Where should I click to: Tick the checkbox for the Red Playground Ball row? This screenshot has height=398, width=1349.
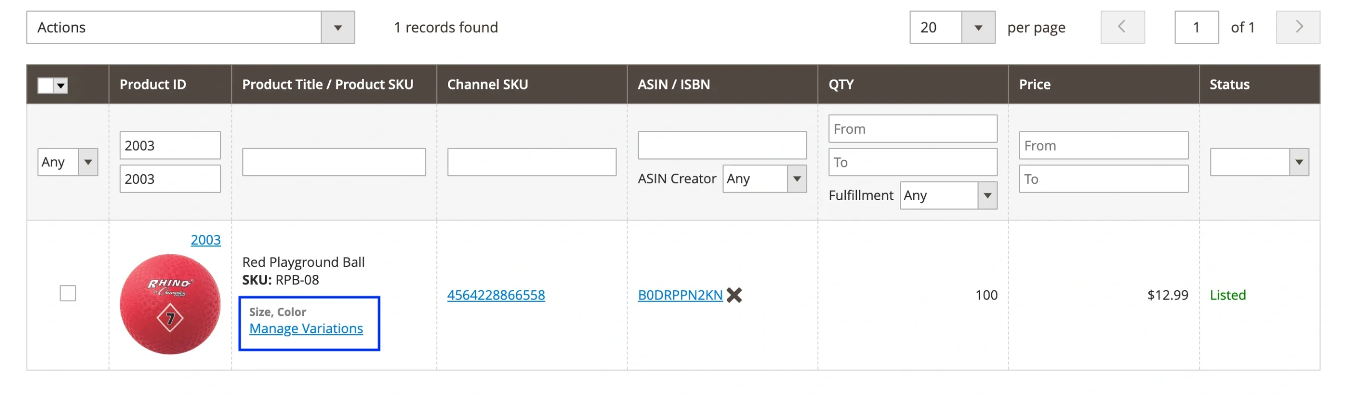click(x=68, y=293)
